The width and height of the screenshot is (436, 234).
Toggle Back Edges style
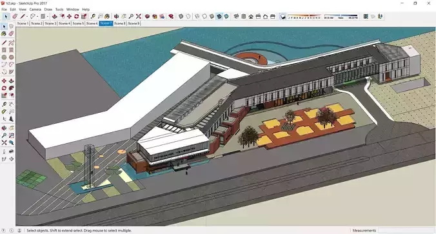[x=188, y=16]
